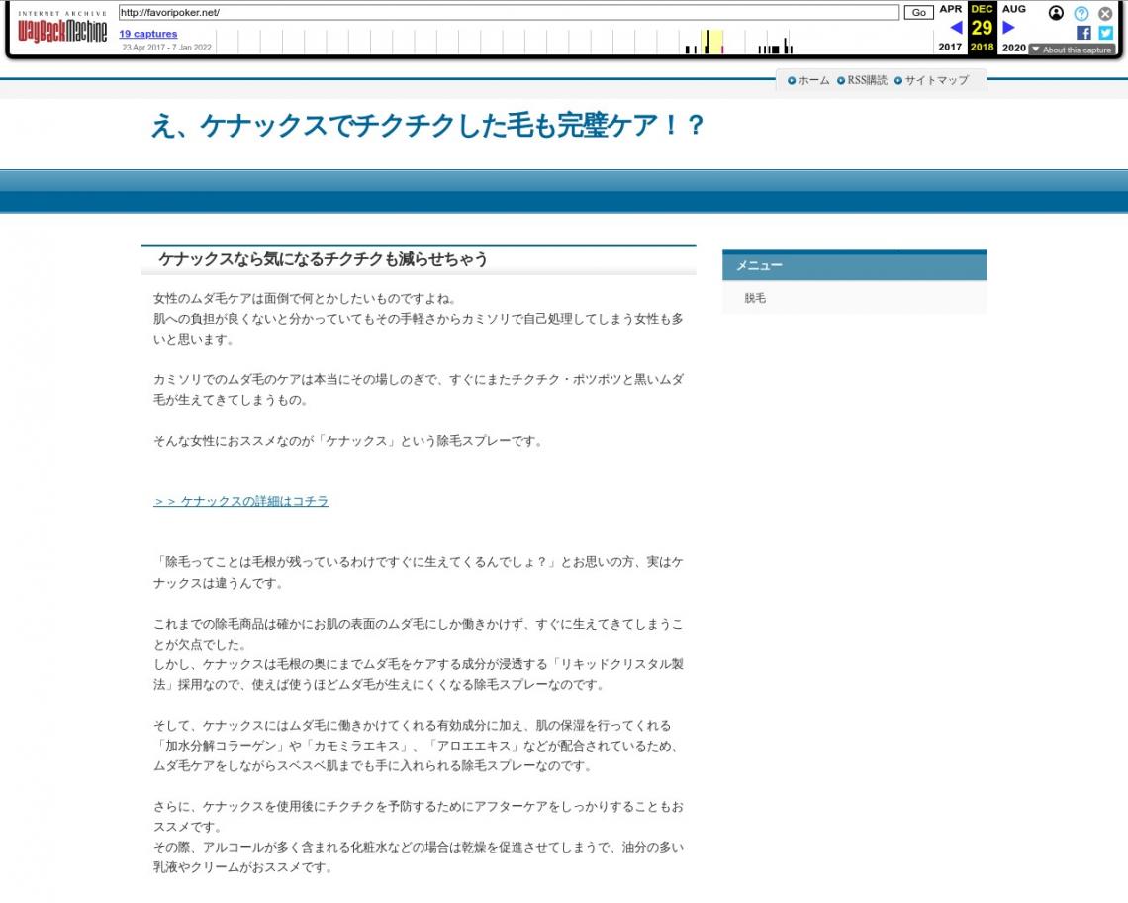The height and width of the screenshot is (903, 1128).
Task: Click the date range '23 Apr 2017 - 7 Jan 2022'
Action: [x=167, y=48]
